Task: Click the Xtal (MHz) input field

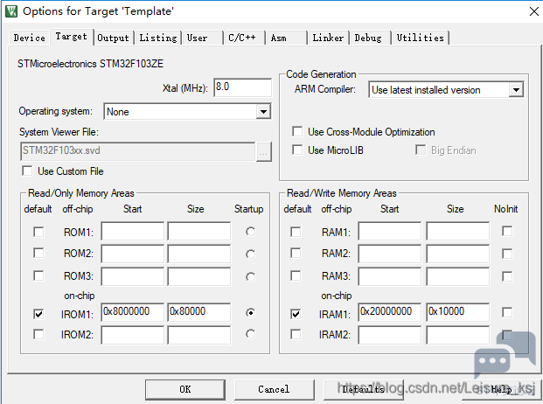Action: click(242, 87)
